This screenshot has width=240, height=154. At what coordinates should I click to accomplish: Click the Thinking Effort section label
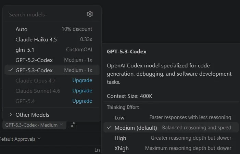(123, 107)
